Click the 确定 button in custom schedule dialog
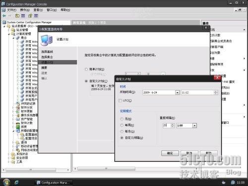This screenshot has width=248, height=186. point(170,153)
